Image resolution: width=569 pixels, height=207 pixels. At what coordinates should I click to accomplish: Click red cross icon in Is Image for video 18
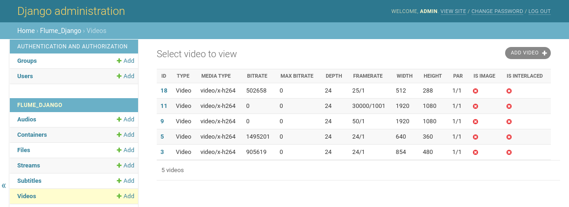point(476,91)
